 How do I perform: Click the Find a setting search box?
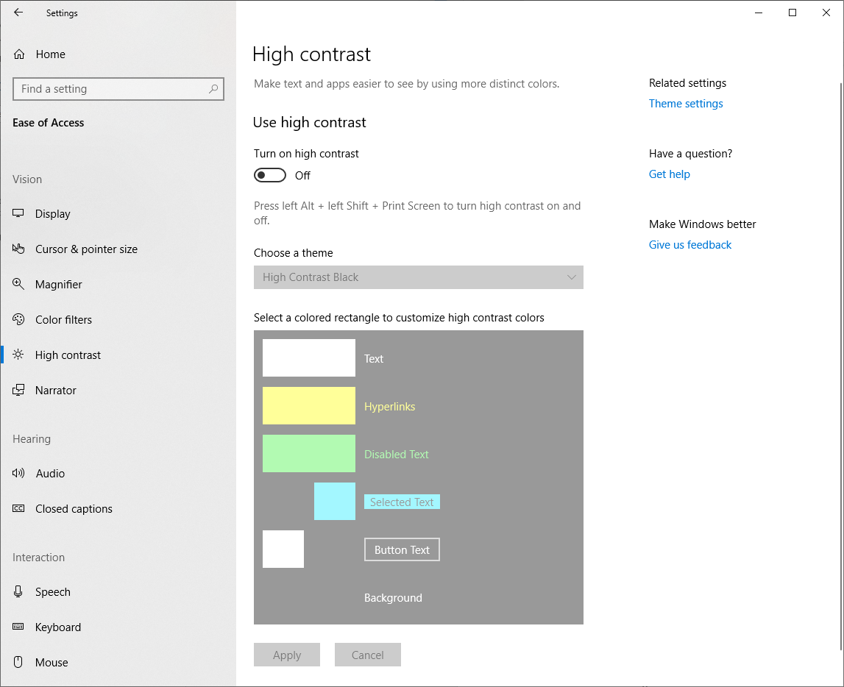point(118,89)
